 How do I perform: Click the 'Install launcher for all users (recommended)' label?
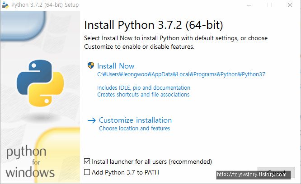tap(152, 161)
